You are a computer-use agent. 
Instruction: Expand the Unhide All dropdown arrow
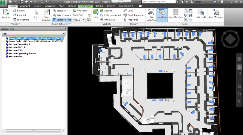[117, 20]
